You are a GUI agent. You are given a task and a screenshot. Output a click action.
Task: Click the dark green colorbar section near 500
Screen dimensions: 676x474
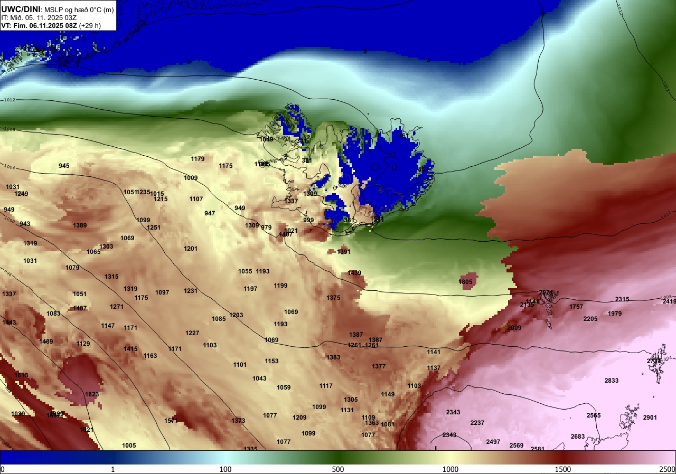point(338,458)
